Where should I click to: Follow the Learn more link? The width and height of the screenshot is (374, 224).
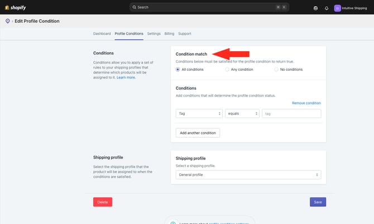(x=126, y=77)
